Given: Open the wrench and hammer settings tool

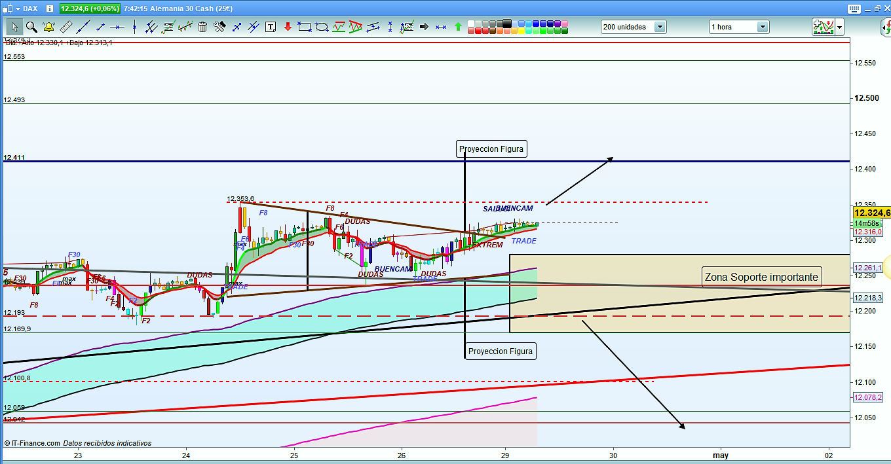Looking at the screenshot, I should pos(219,27).
